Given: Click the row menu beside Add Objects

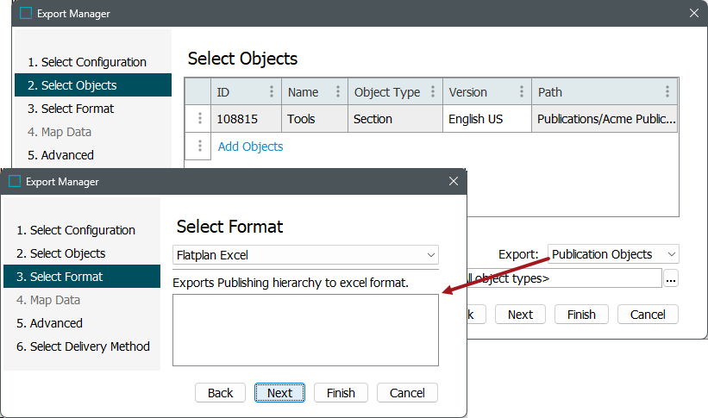Looking at the screenshot, I should 198,147.
